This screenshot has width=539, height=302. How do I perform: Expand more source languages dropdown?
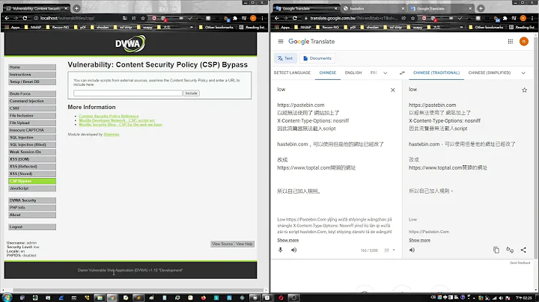click(x=386, y=73)
